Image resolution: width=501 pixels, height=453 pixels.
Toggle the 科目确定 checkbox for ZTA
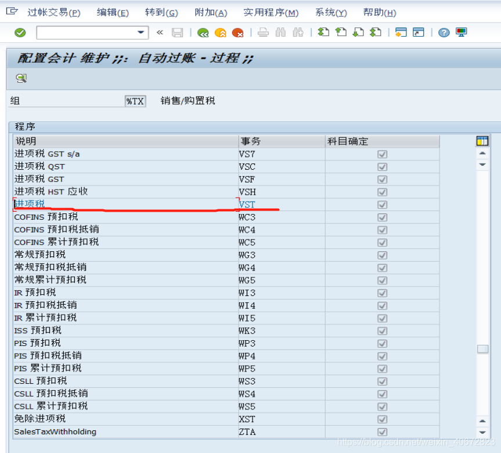point(382,432)
